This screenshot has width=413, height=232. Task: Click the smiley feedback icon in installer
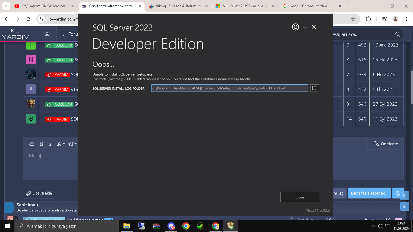click(295, 27)
